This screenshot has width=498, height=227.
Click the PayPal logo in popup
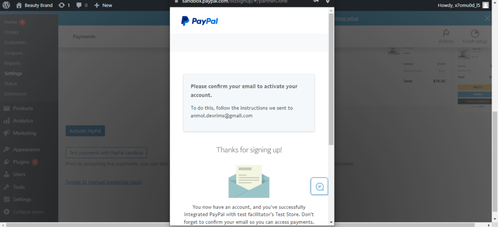[x=199, y=21]
